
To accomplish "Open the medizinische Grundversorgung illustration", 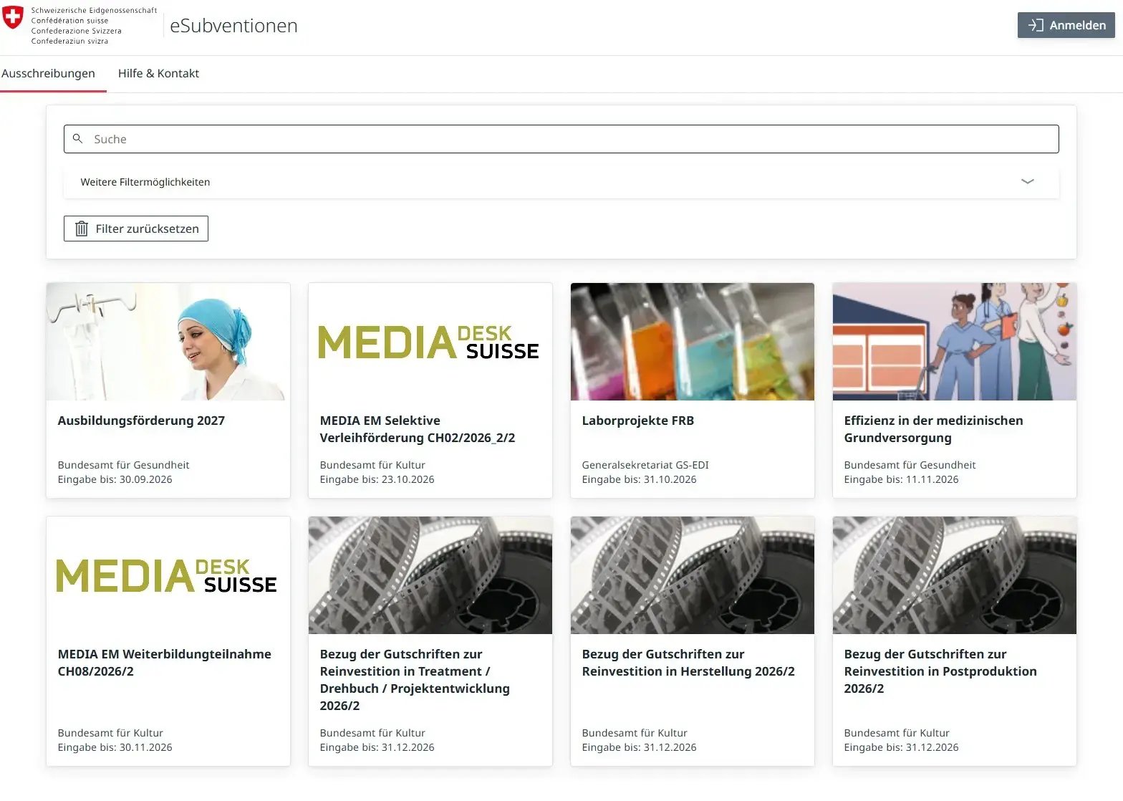I will point(955,342).
